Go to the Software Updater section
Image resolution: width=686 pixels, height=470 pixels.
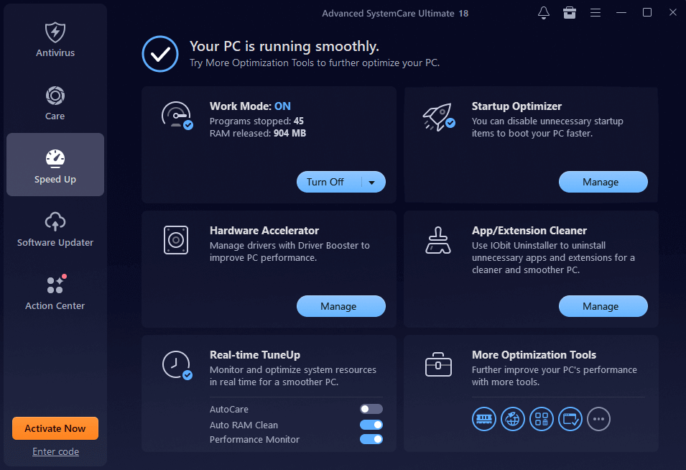[55, 229]
